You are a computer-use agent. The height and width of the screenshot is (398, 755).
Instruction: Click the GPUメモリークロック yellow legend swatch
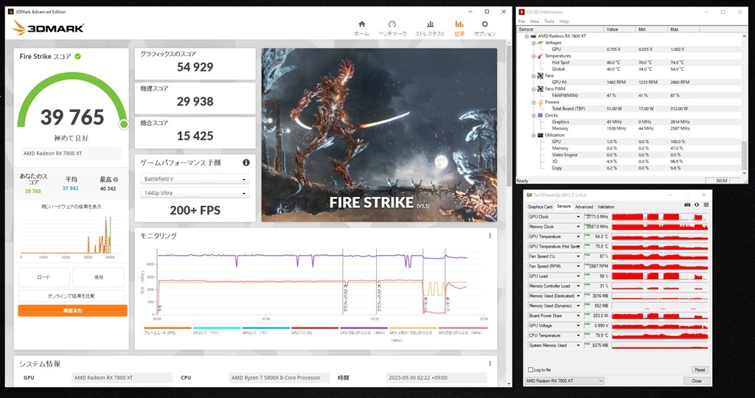click(413, 328)
